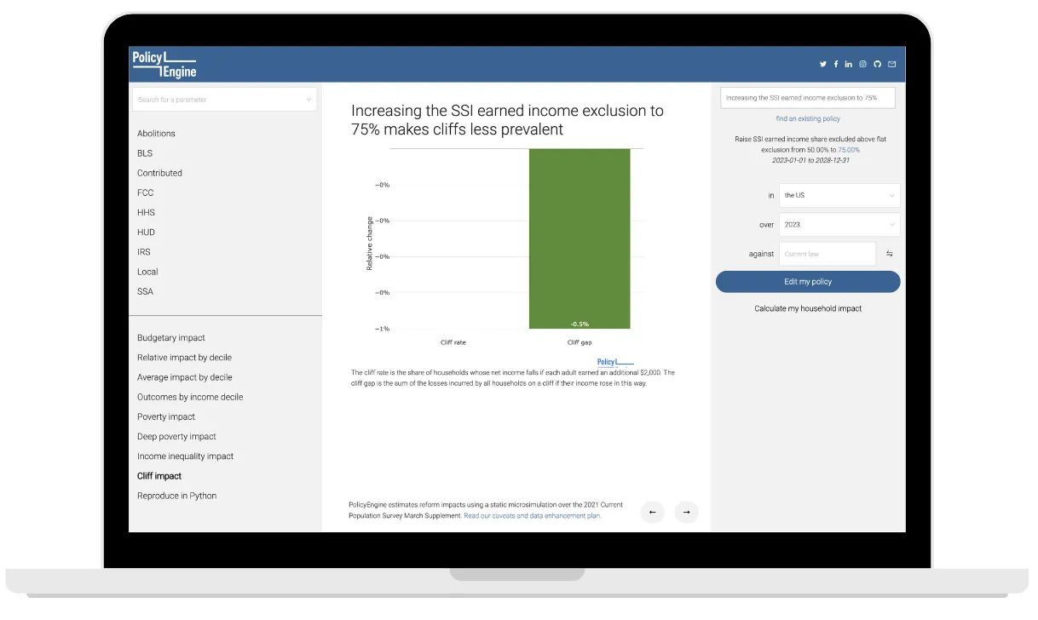Click the swap arrows next to Current law
The width and height of the screenshot is (1038, 620).
click(889, 254)
